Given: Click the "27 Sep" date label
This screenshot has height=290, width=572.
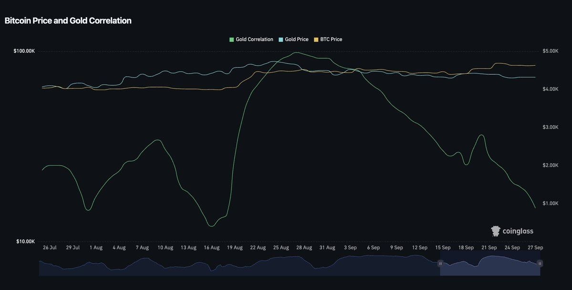Looking at the screenshot, I should pyautogui.click(x=536, y=248).
